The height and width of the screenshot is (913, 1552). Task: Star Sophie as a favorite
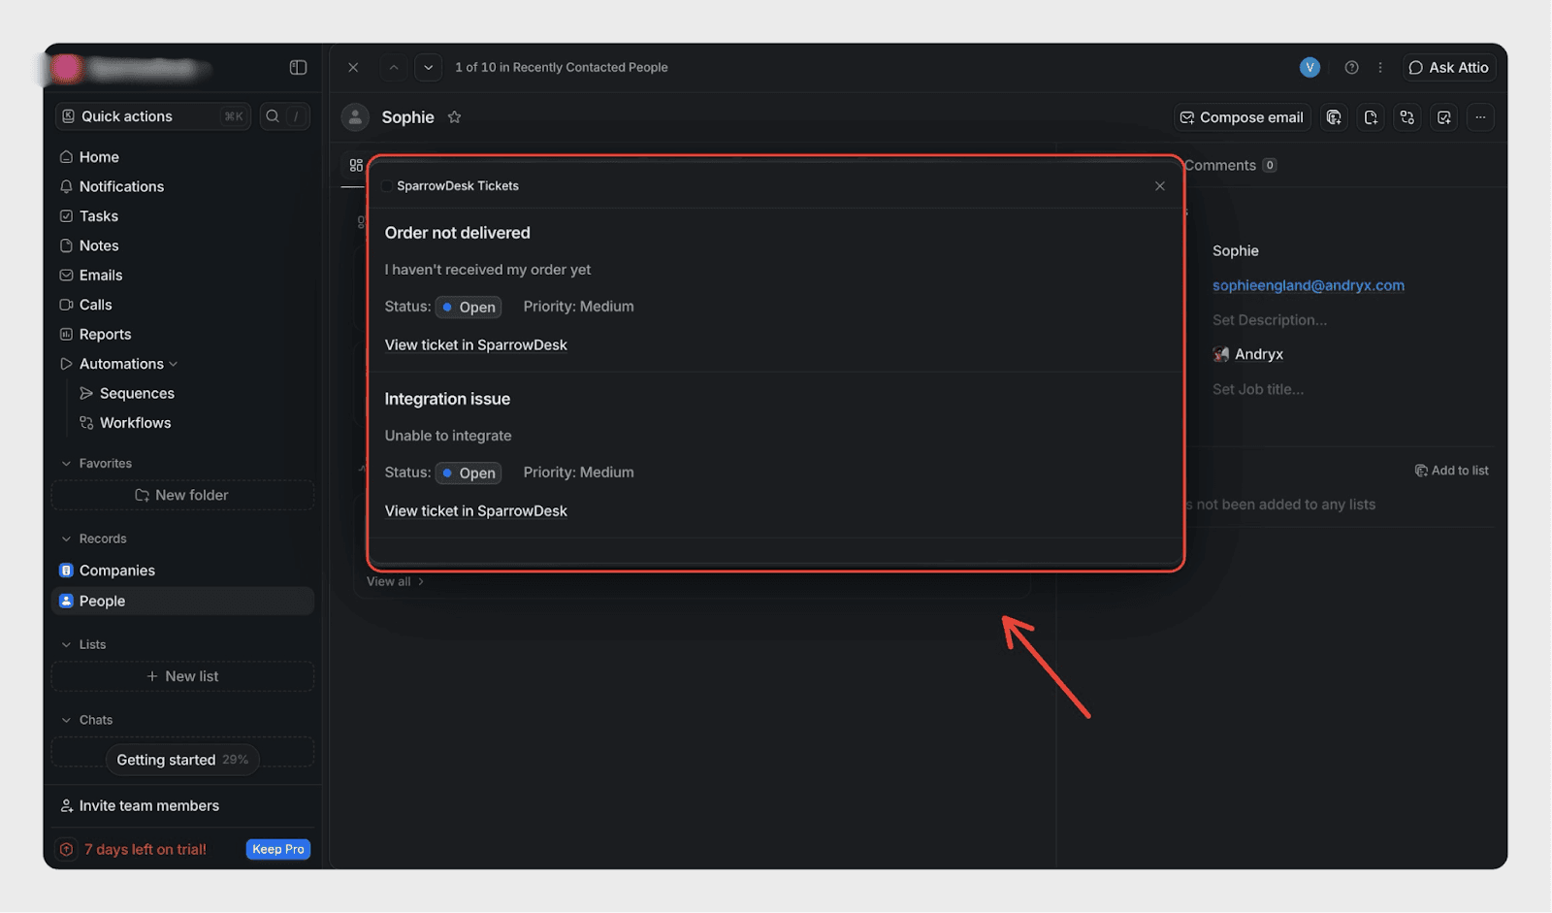point(454,117)
